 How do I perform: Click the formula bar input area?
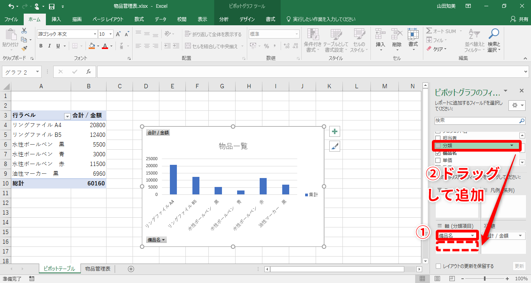(x=309, y=72)
